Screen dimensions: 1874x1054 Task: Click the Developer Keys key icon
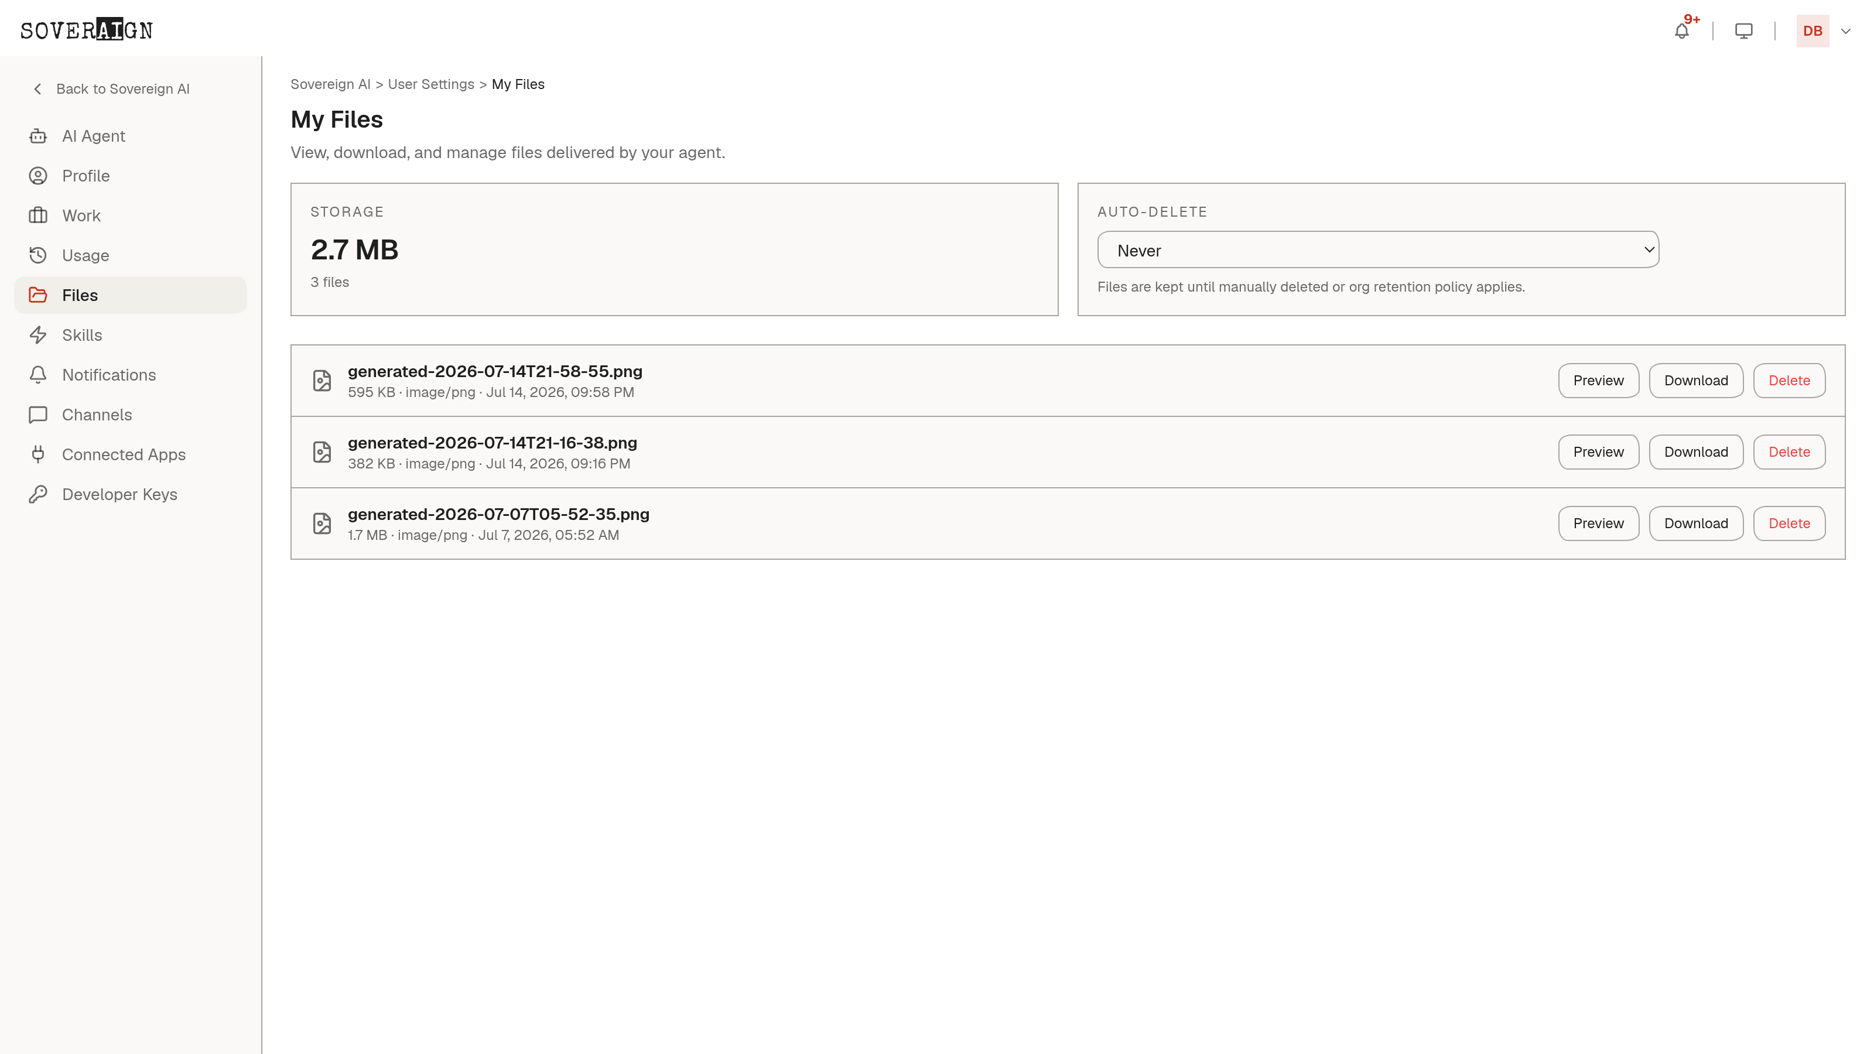(38, 495)
